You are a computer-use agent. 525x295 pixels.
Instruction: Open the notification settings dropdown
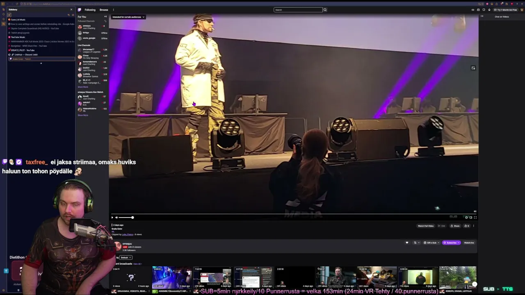416,243
